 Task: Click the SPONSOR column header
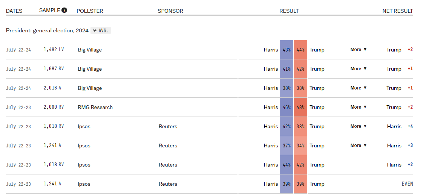[170, 11]
